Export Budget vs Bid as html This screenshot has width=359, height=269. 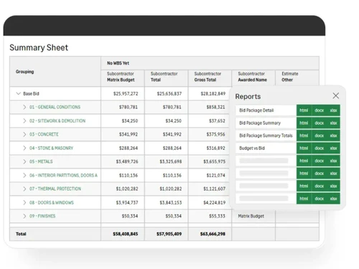click(304, 148)
